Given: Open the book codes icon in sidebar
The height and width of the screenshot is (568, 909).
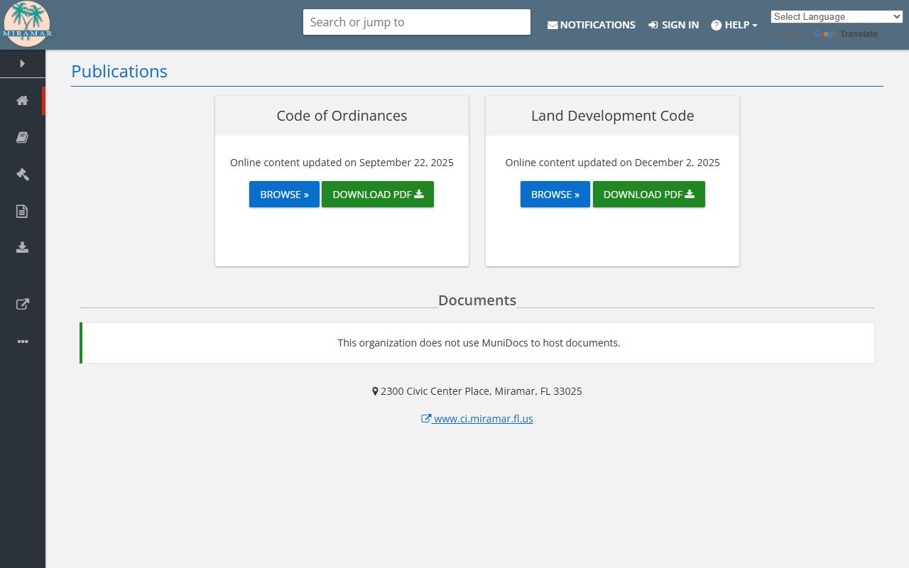Looking at the screenshot, I should coord(23,137).
